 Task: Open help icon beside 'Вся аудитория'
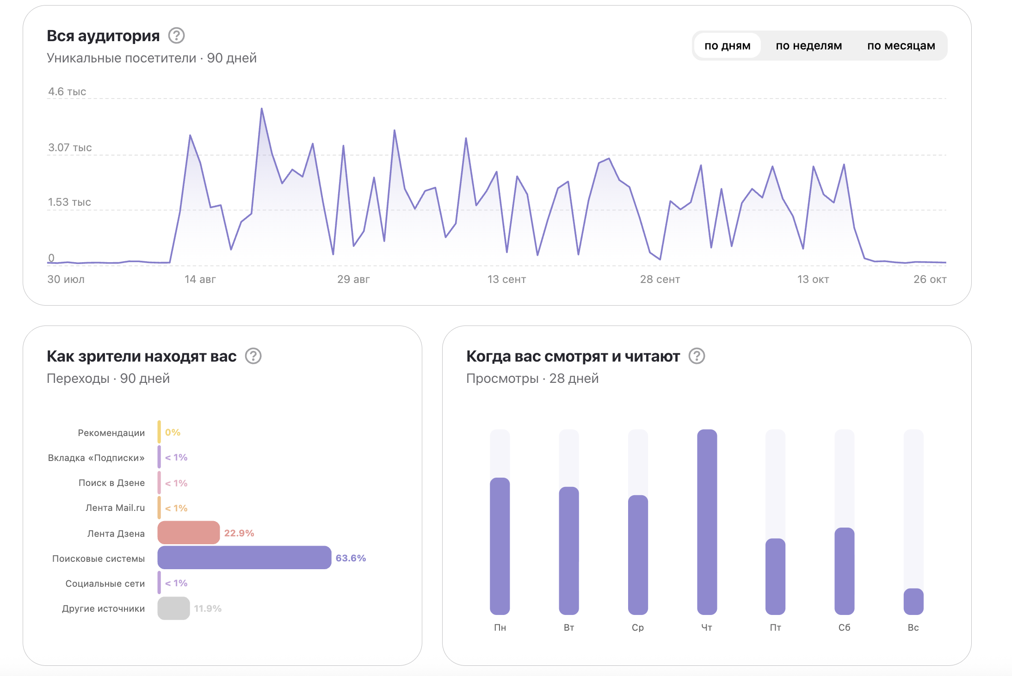pyautogui.click(x=176, y=36)
